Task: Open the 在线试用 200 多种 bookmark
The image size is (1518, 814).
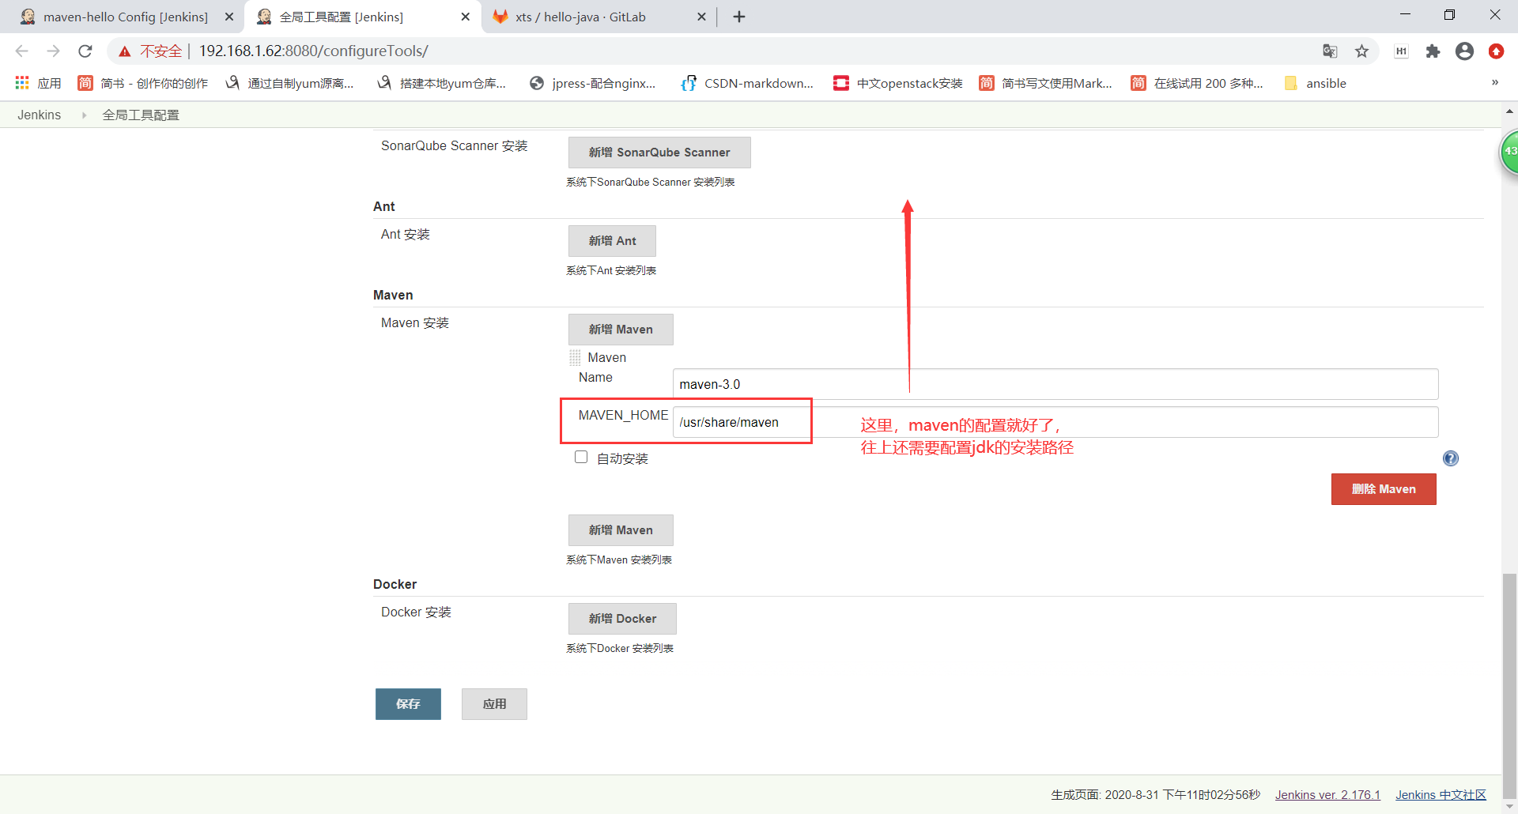Action: 1197,83
